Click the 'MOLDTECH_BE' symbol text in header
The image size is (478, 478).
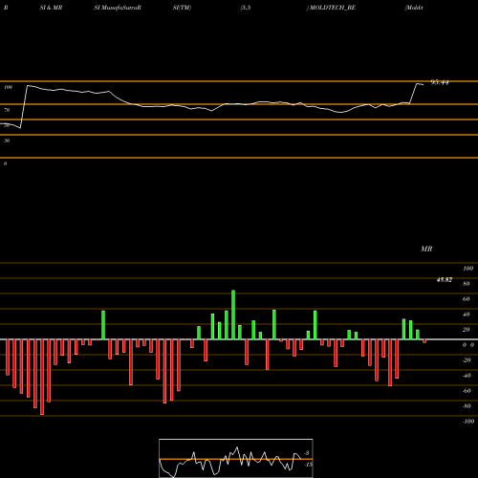pyautogui.click(x=333, y=8)
